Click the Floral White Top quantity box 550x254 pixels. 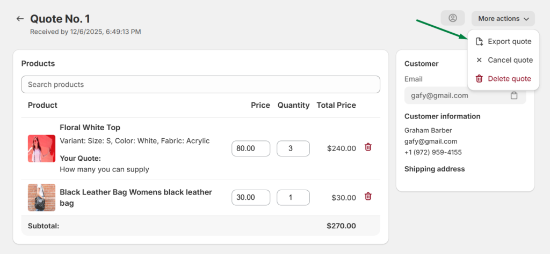(293, 148)
